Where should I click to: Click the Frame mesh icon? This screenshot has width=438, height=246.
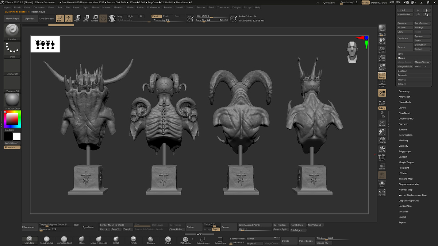click(382, 123)
